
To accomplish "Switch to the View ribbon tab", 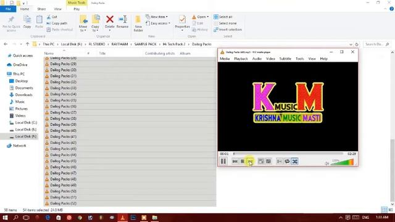I will 57,9.
